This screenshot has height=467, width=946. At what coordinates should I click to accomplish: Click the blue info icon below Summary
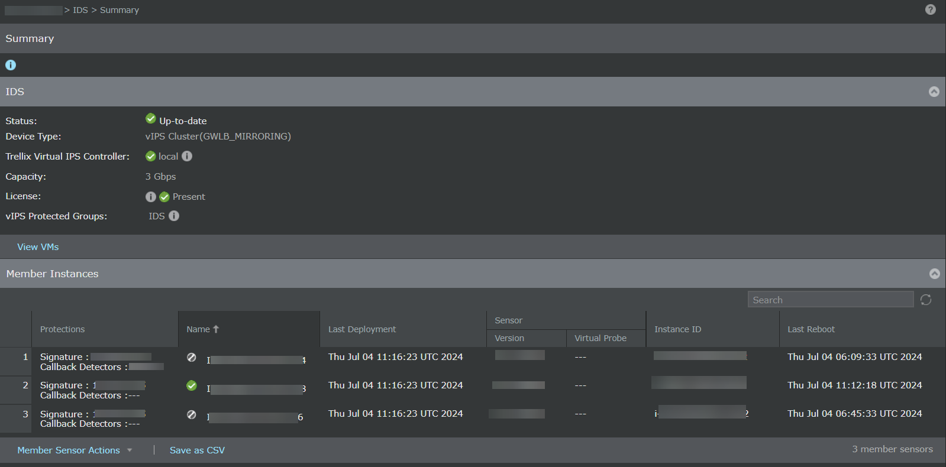11,65
